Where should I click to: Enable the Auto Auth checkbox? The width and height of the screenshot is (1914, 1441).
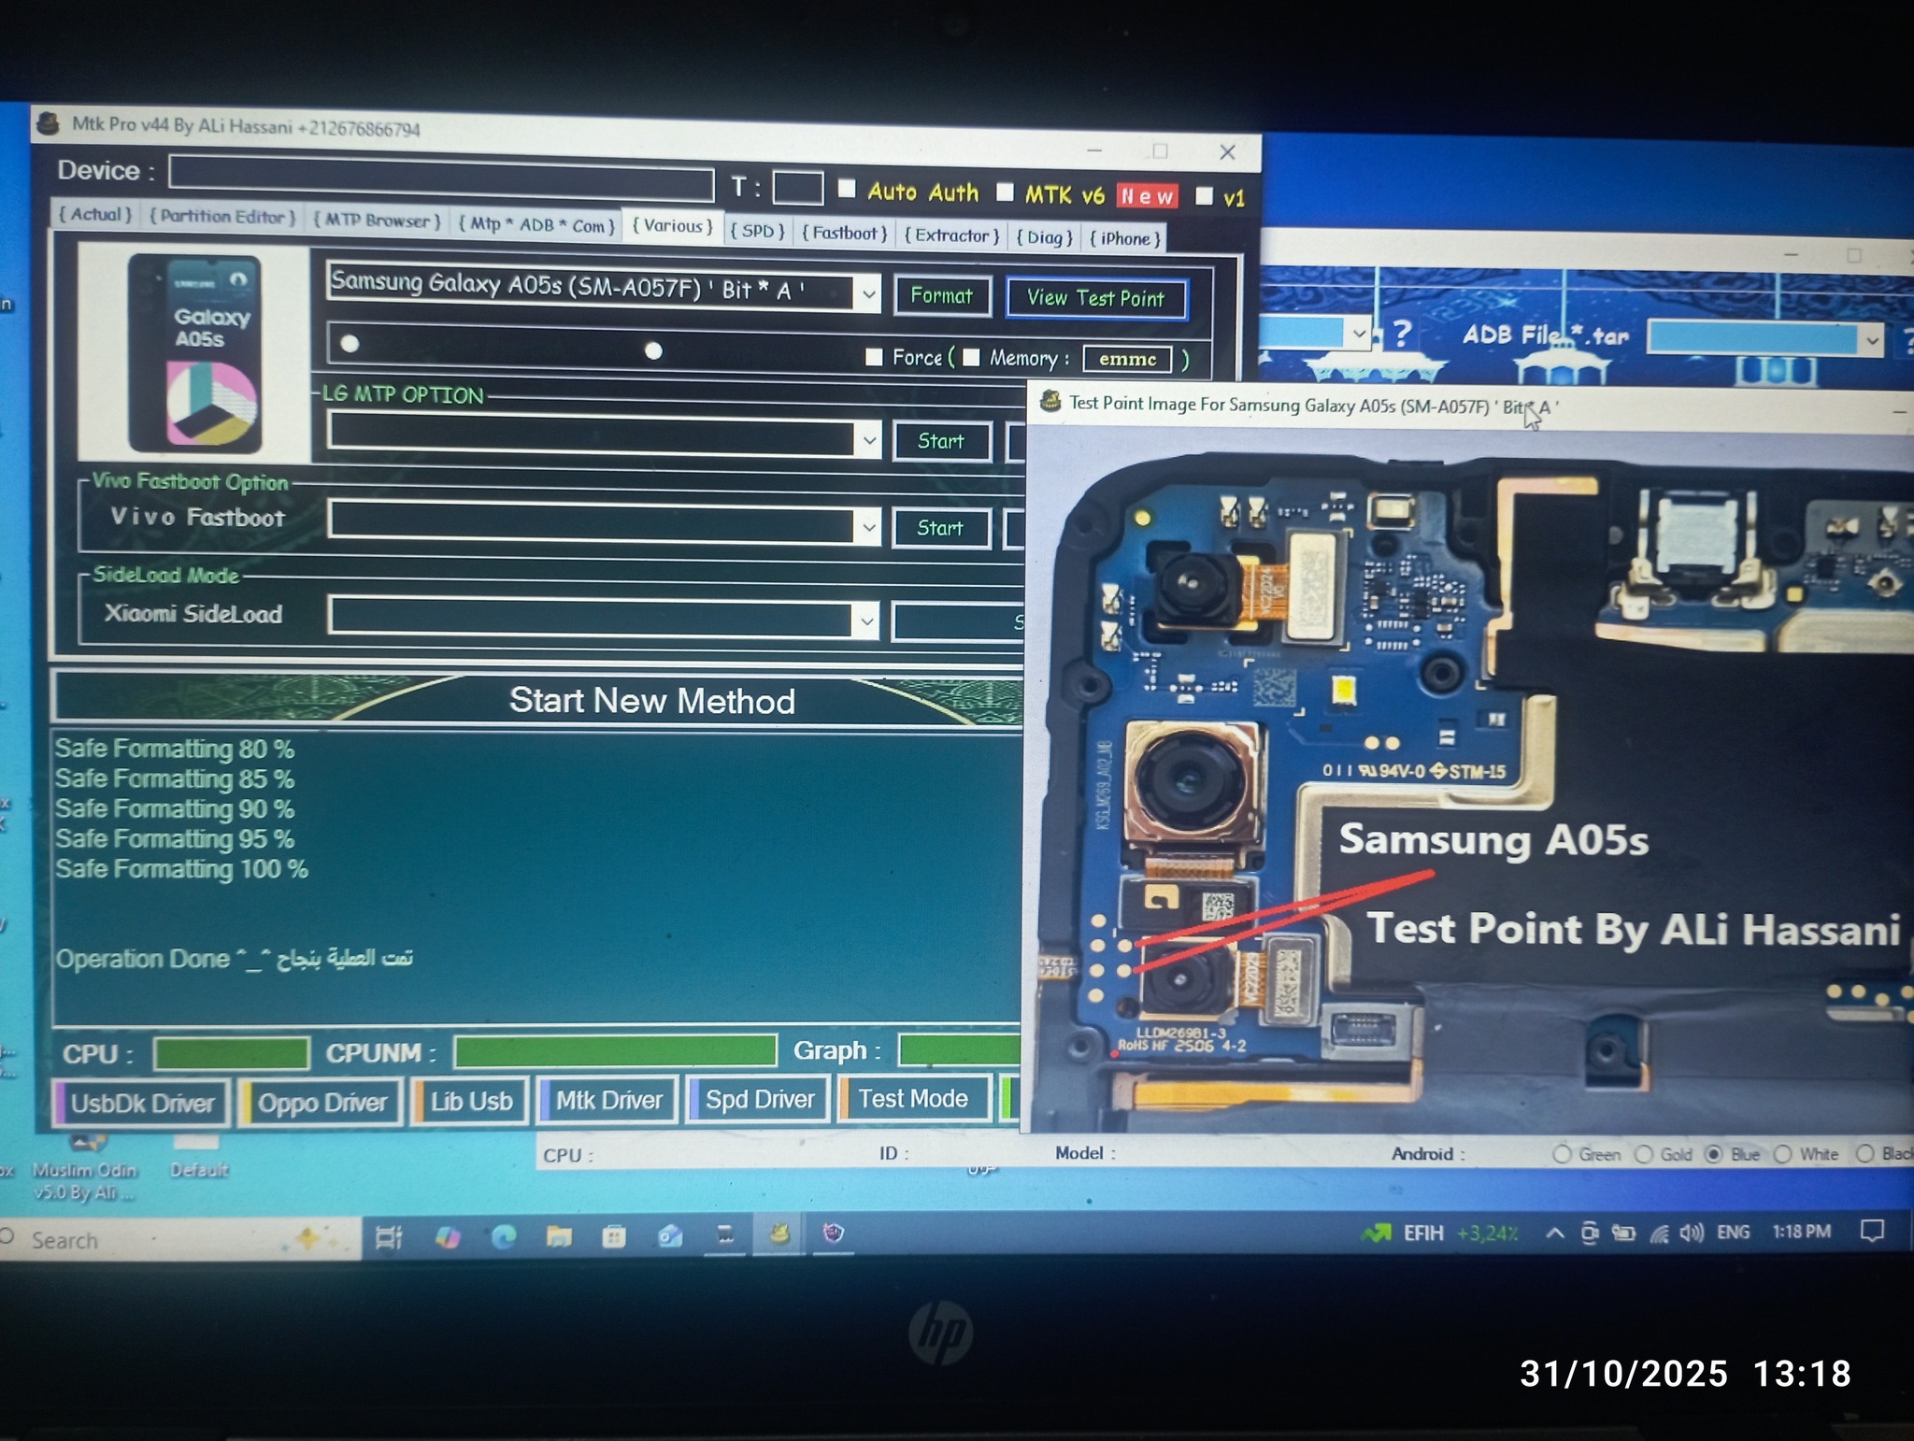[847, 189]
